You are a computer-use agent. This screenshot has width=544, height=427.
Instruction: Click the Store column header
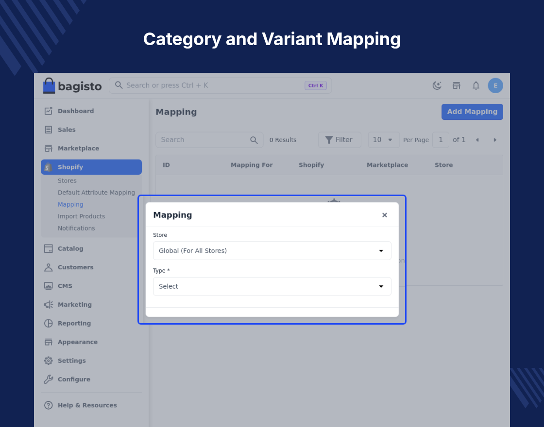point(444,165)
